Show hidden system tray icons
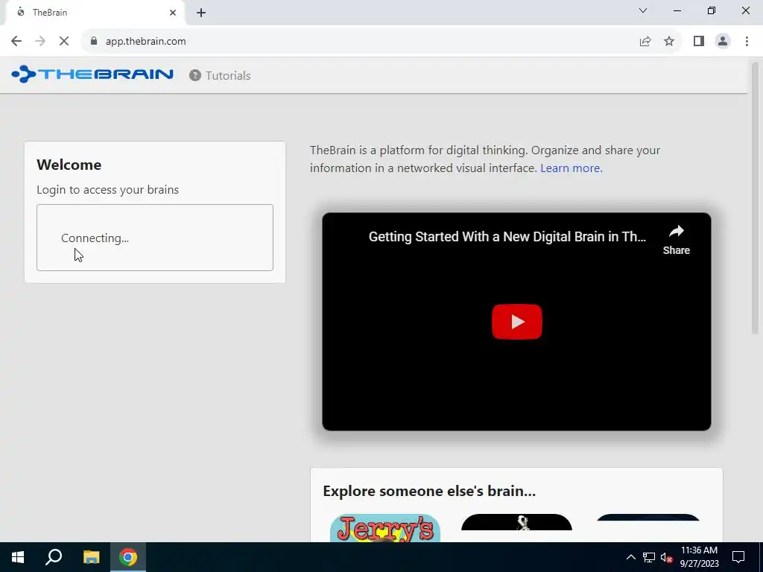This screenshot has width=763, height=572. (x=630, y=557)
